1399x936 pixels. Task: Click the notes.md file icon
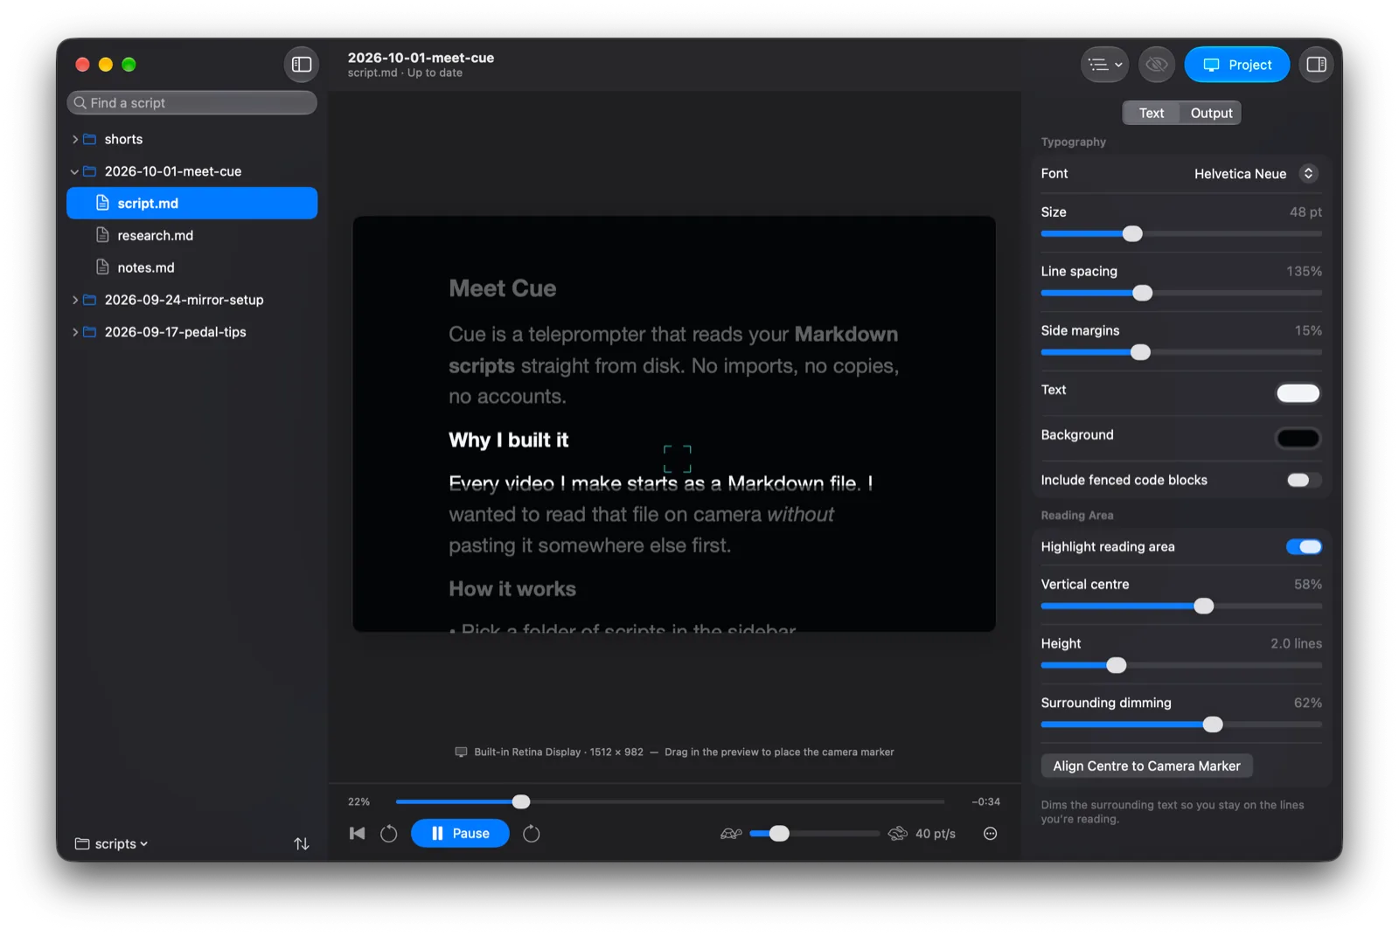point(102,267)
